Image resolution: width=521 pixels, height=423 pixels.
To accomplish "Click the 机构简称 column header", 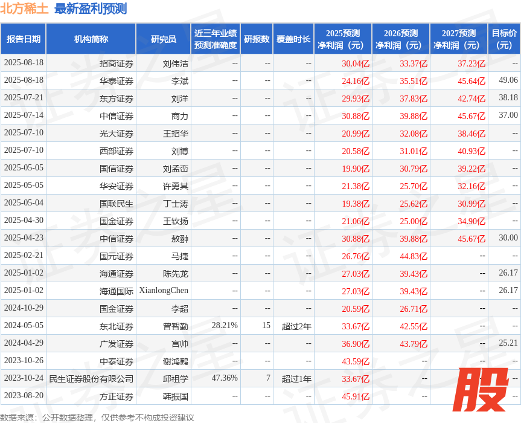I will pos(91,39).
